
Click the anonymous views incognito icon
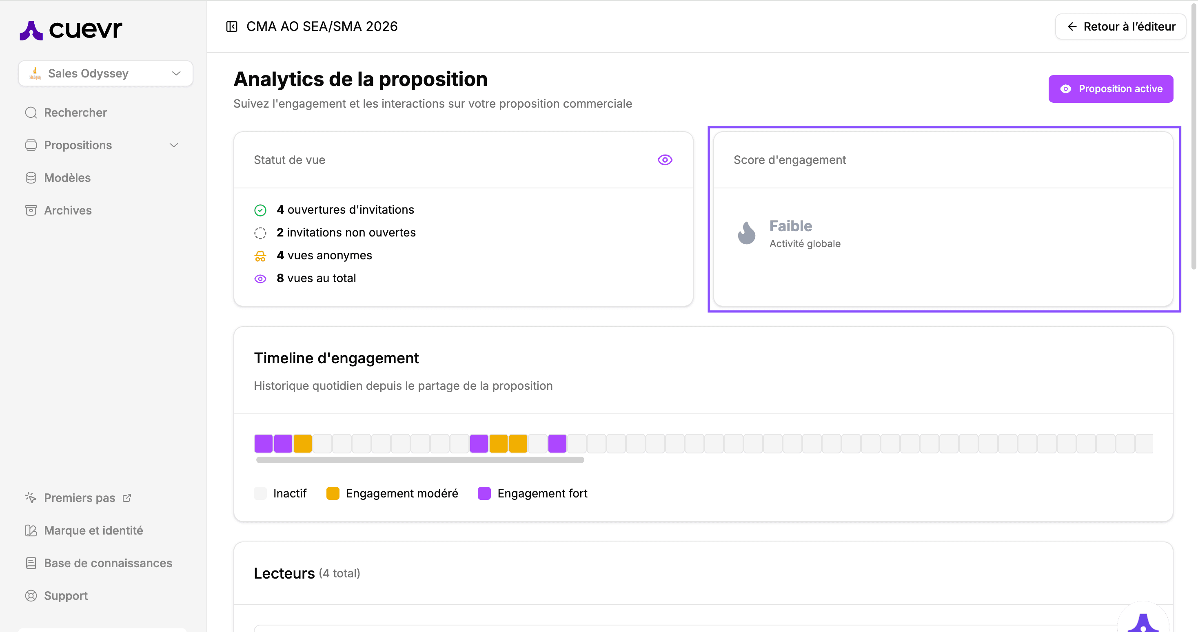coord(260,256)
